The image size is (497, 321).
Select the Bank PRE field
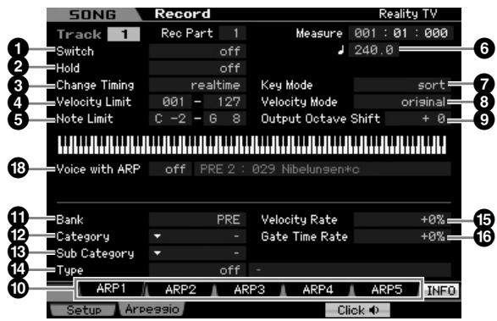(197, 219)
